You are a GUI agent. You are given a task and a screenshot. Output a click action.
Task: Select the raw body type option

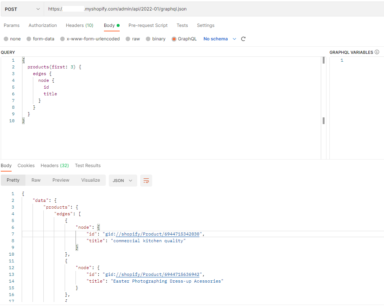click(128, 39)
